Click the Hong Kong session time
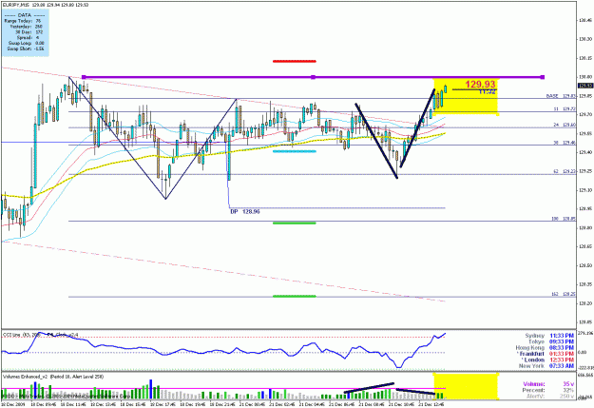The image size is (594, 408). pos(562,348)
